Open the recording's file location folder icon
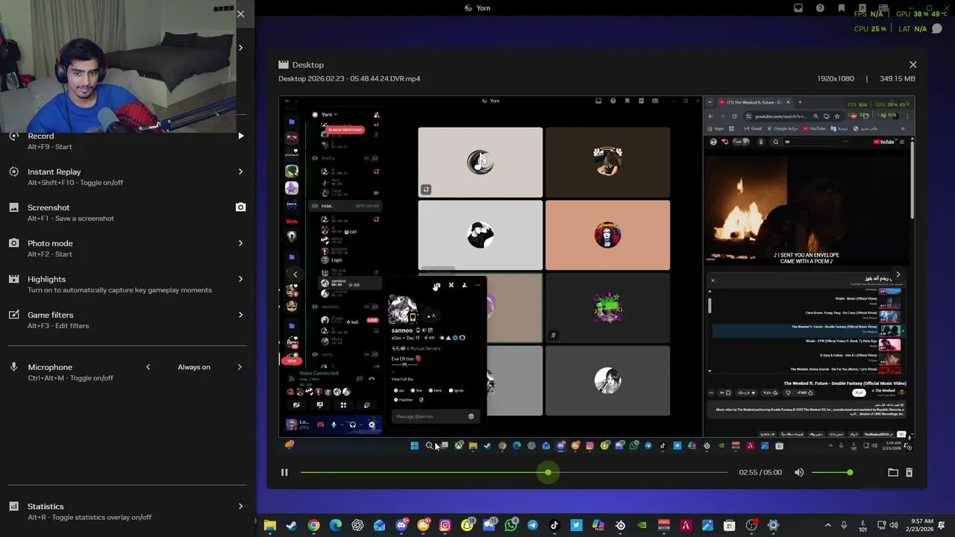955x537 pixels. tap(893, 472)
